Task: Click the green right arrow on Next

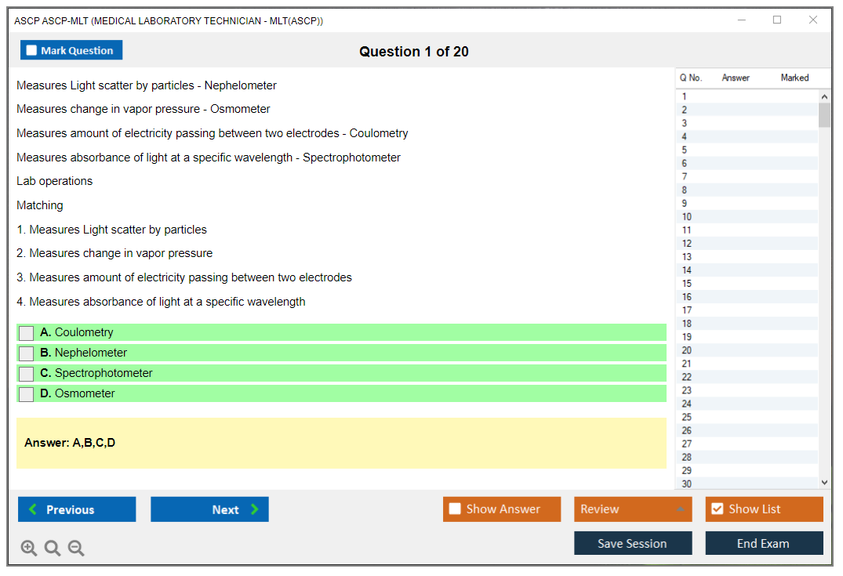Action: tap(254, 509)
